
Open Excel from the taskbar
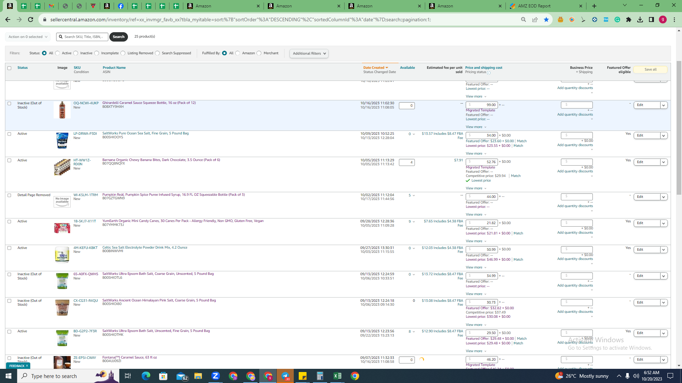click(x=337, y=376)
